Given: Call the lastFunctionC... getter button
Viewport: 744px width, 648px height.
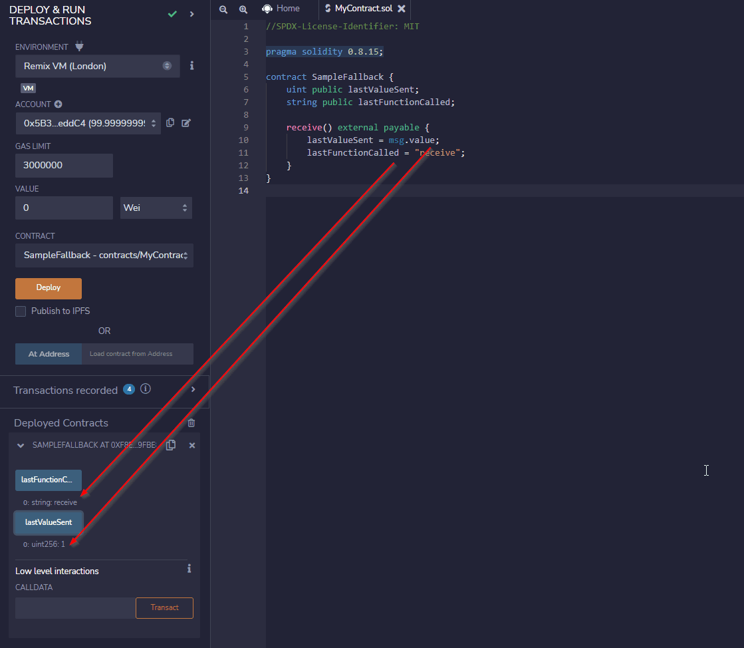Looking at the screenshot, I should coord(49,480).
